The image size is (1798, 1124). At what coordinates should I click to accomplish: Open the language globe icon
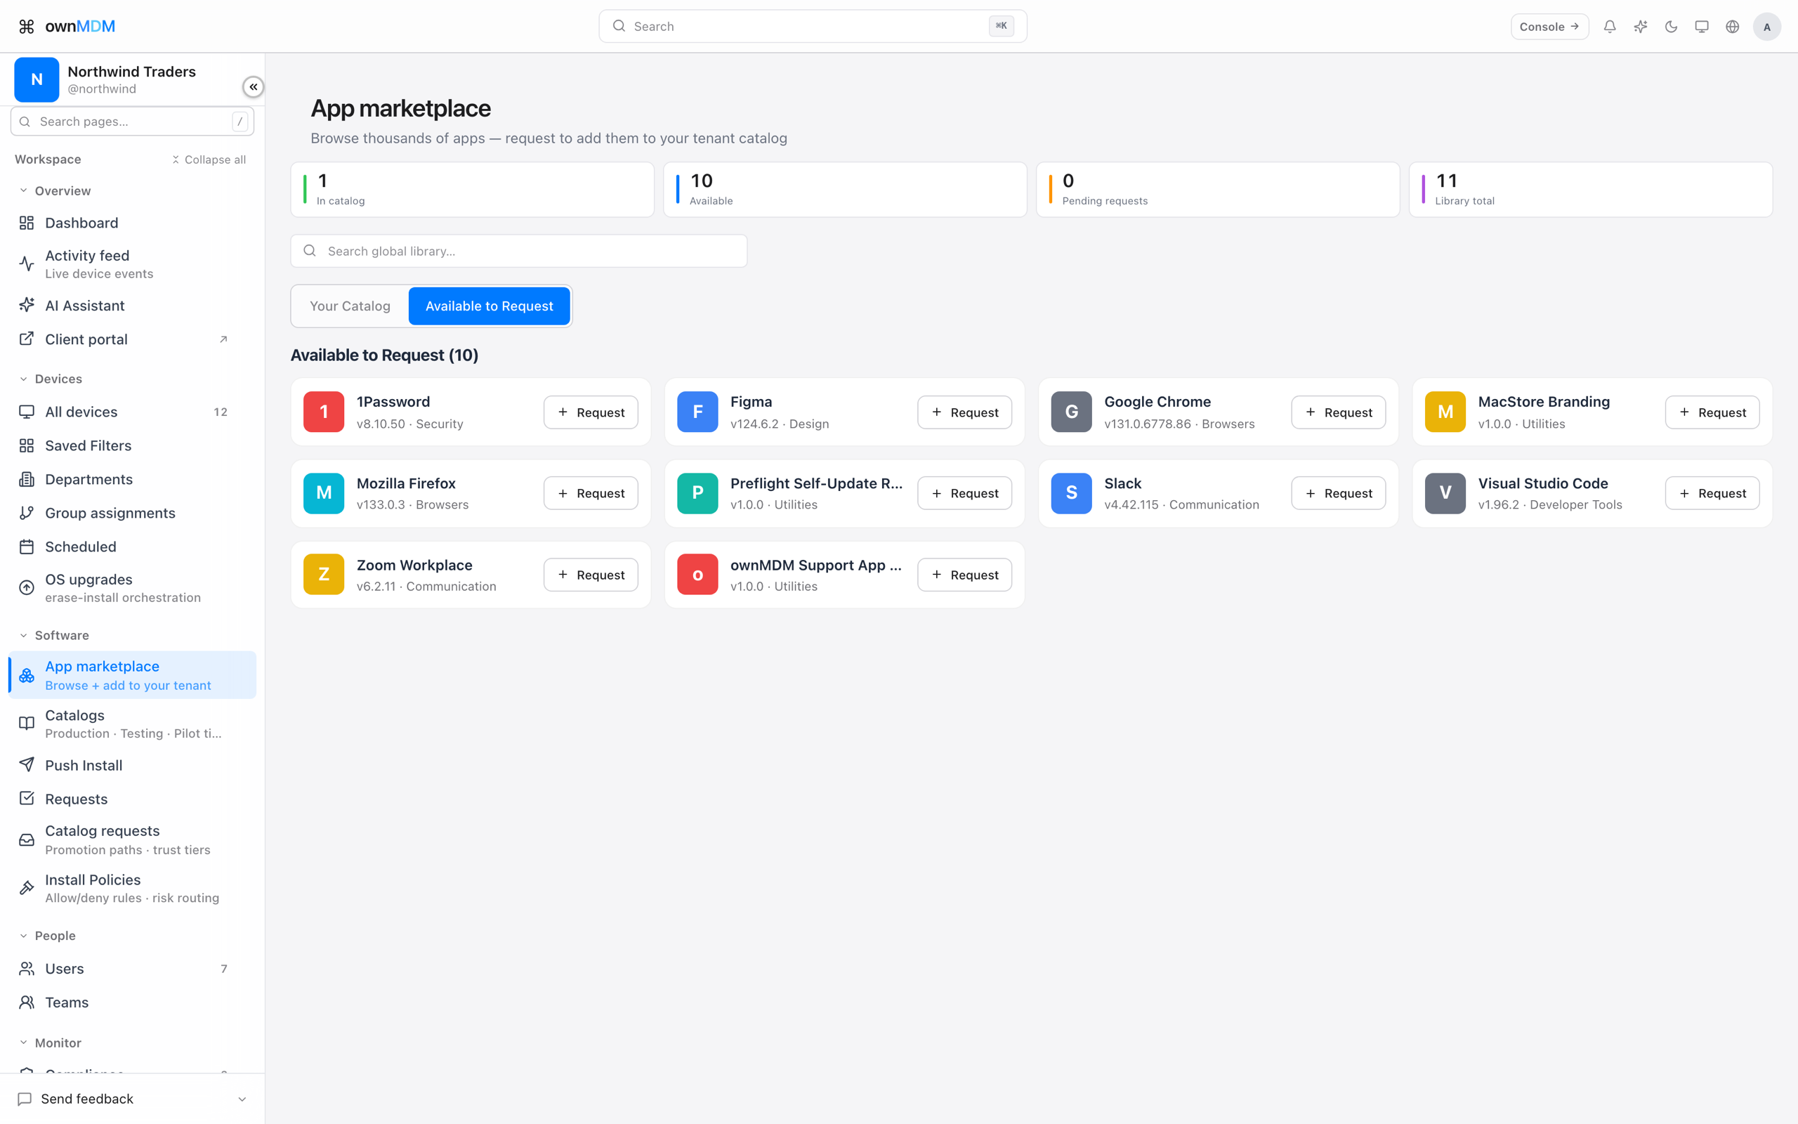point(1732,27)
